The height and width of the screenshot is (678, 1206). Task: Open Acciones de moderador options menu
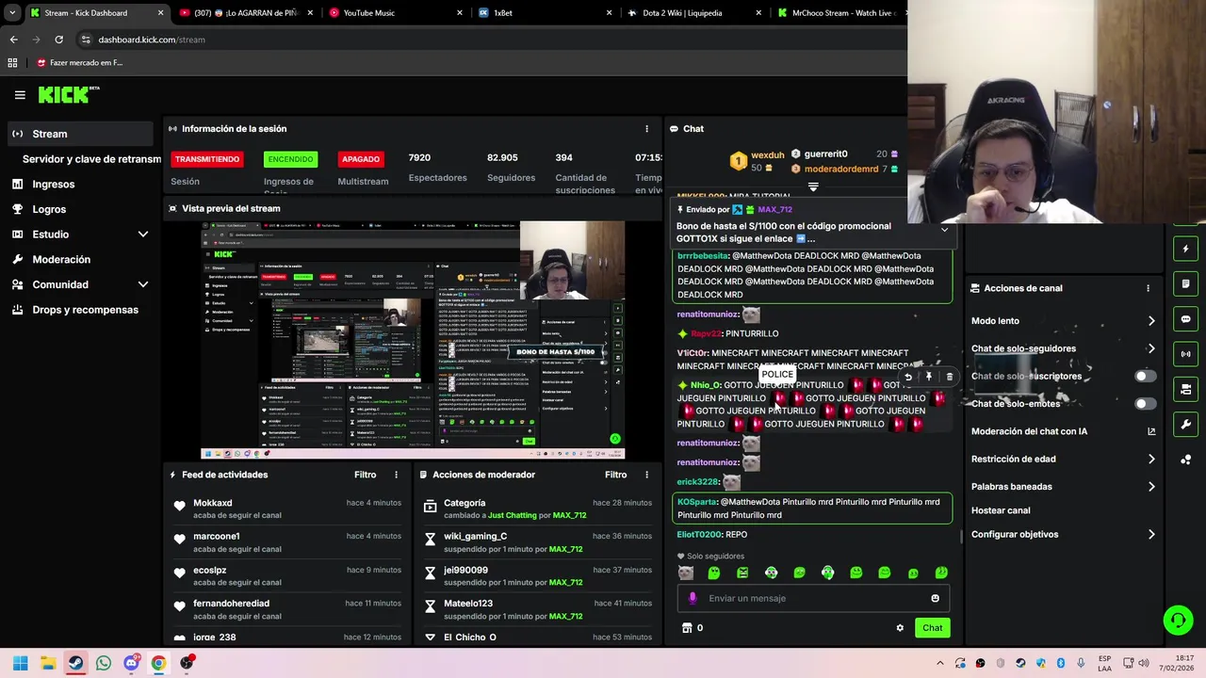646,475
